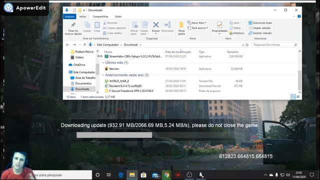Go back with the left arrow

[67, 44]
